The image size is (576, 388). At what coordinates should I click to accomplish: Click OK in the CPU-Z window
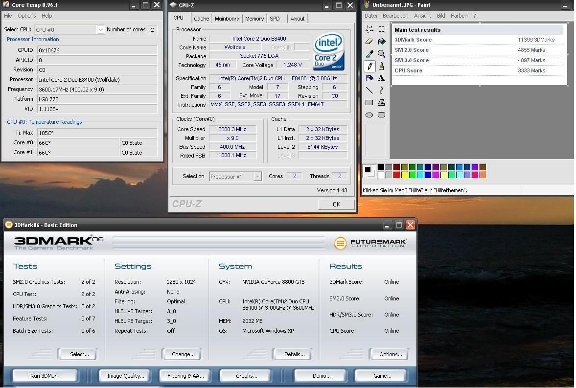[x=336, y=205]
